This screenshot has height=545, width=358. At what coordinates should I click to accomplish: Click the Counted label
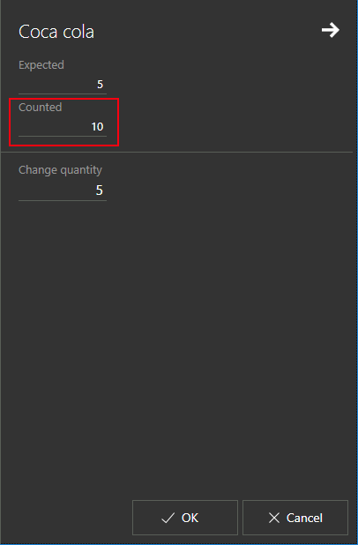point(41,107)
